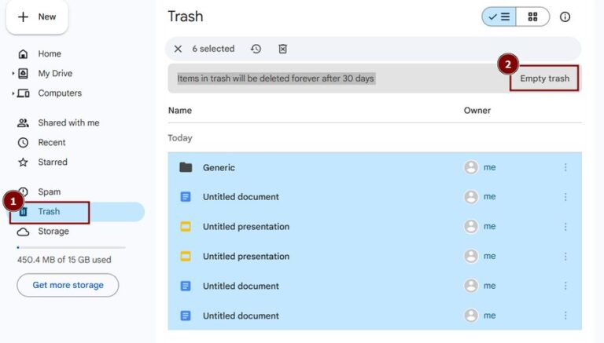Click the Storage cloud icon
The width and height of the screenshot is (604, 343).
click(23, 232)
